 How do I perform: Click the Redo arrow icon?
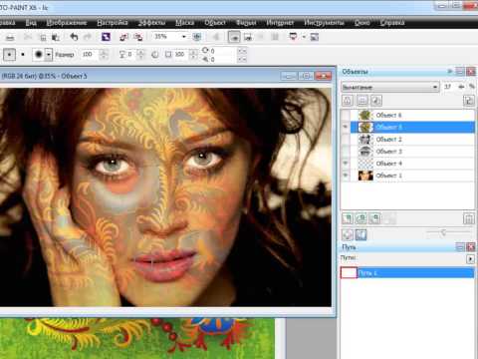[88, 37]
